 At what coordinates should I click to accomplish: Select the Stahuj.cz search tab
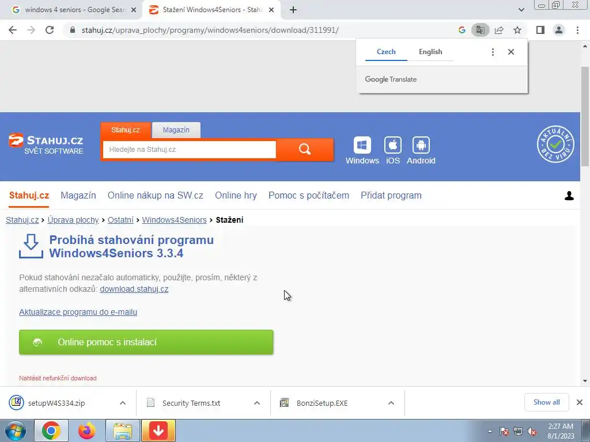coord(126,130)
